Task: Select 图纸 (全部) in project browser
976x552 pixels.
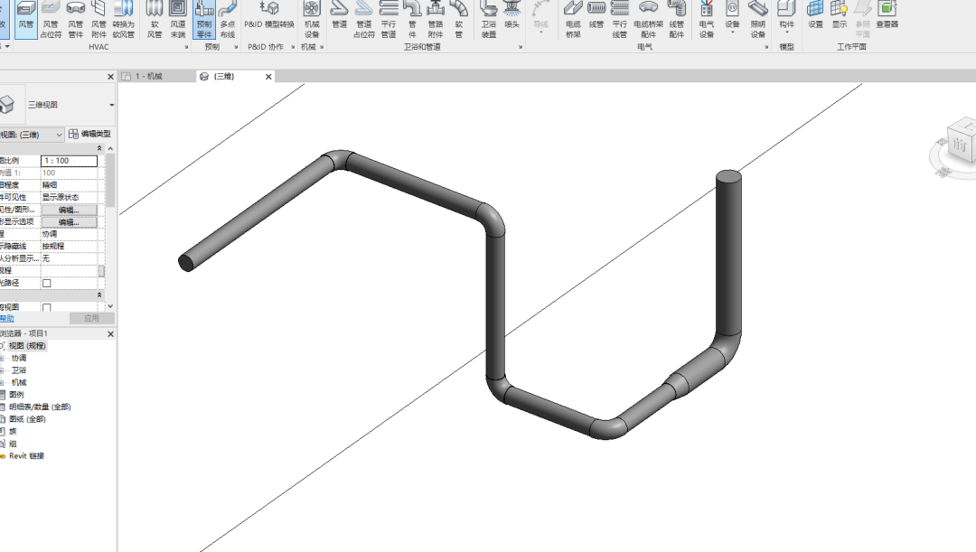Action: [x=27, y=419]
